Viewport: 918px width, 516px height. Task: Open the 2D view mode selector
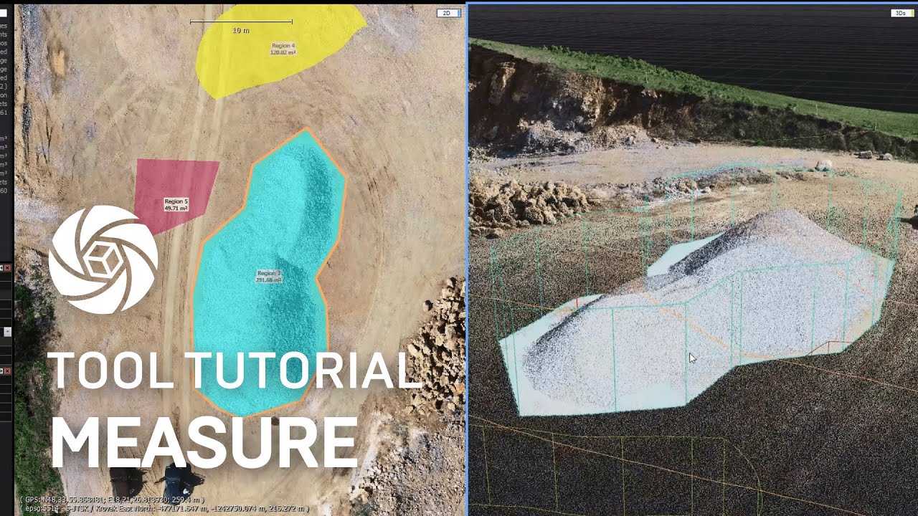pos(448,13)
